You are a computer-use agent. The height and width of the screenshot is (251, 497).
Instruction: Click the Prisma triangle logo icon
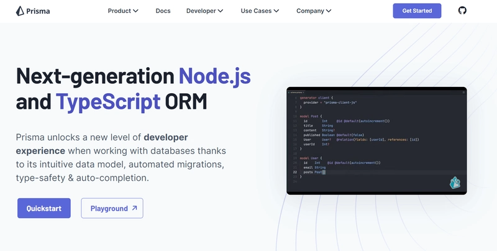pyautogui.click(x=20, y=11)
